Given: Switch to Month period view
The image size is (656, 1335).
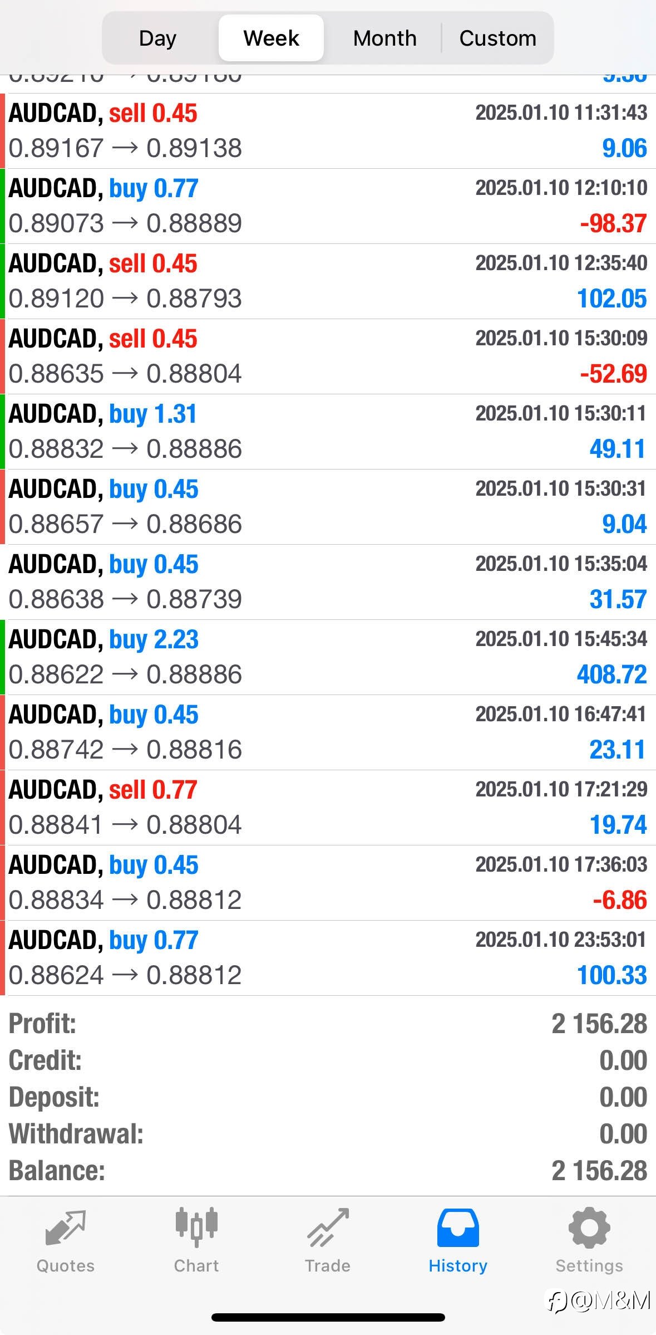Looking at the screenshot, I should [x=384, y=38].
